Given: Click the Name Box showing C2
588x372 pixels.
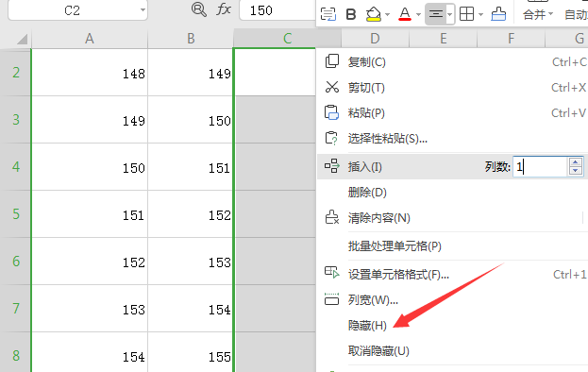Looking at the screenshot, I should [73, 10].
